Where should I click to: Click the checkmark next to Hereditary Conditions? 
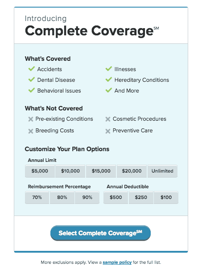(x=109, y=79)
